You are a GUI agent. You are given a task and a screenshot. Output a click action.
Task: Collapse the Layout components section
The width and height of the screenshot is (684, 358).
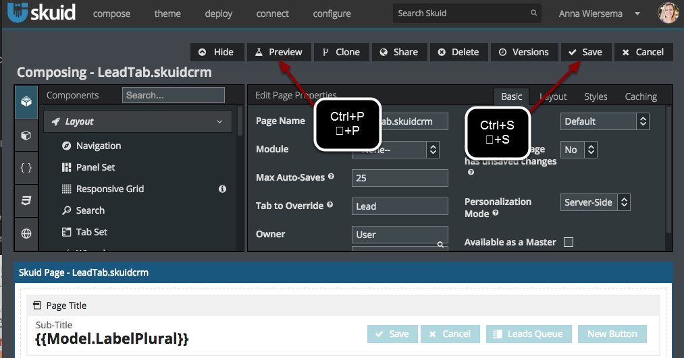click(x=138, y=121)
